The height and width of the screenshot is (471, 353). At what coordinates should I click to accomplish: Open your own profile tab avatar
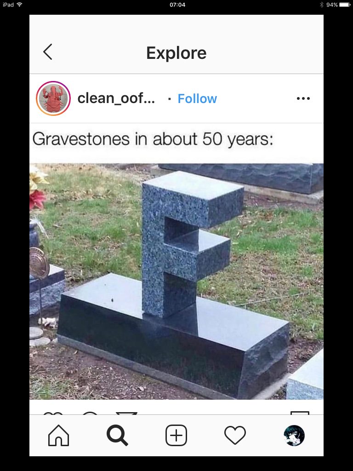click(x=294, y=435)
